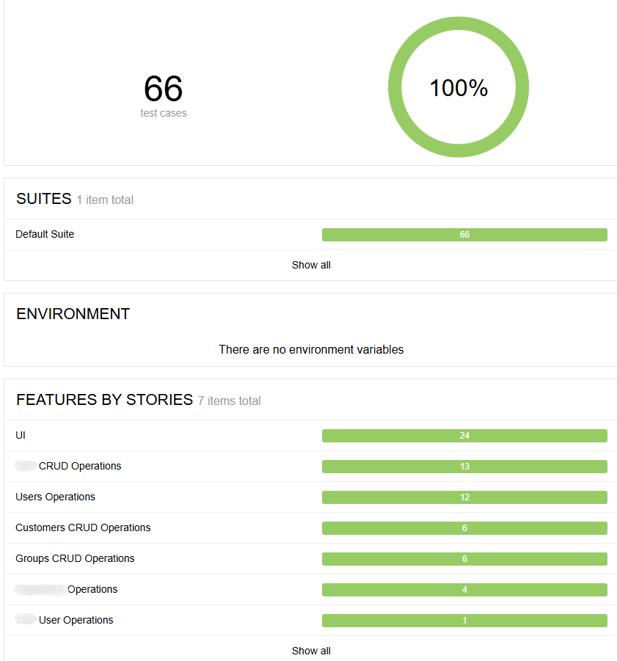Open the Users Operations feature
617x661 pixels.
point(56,497)
